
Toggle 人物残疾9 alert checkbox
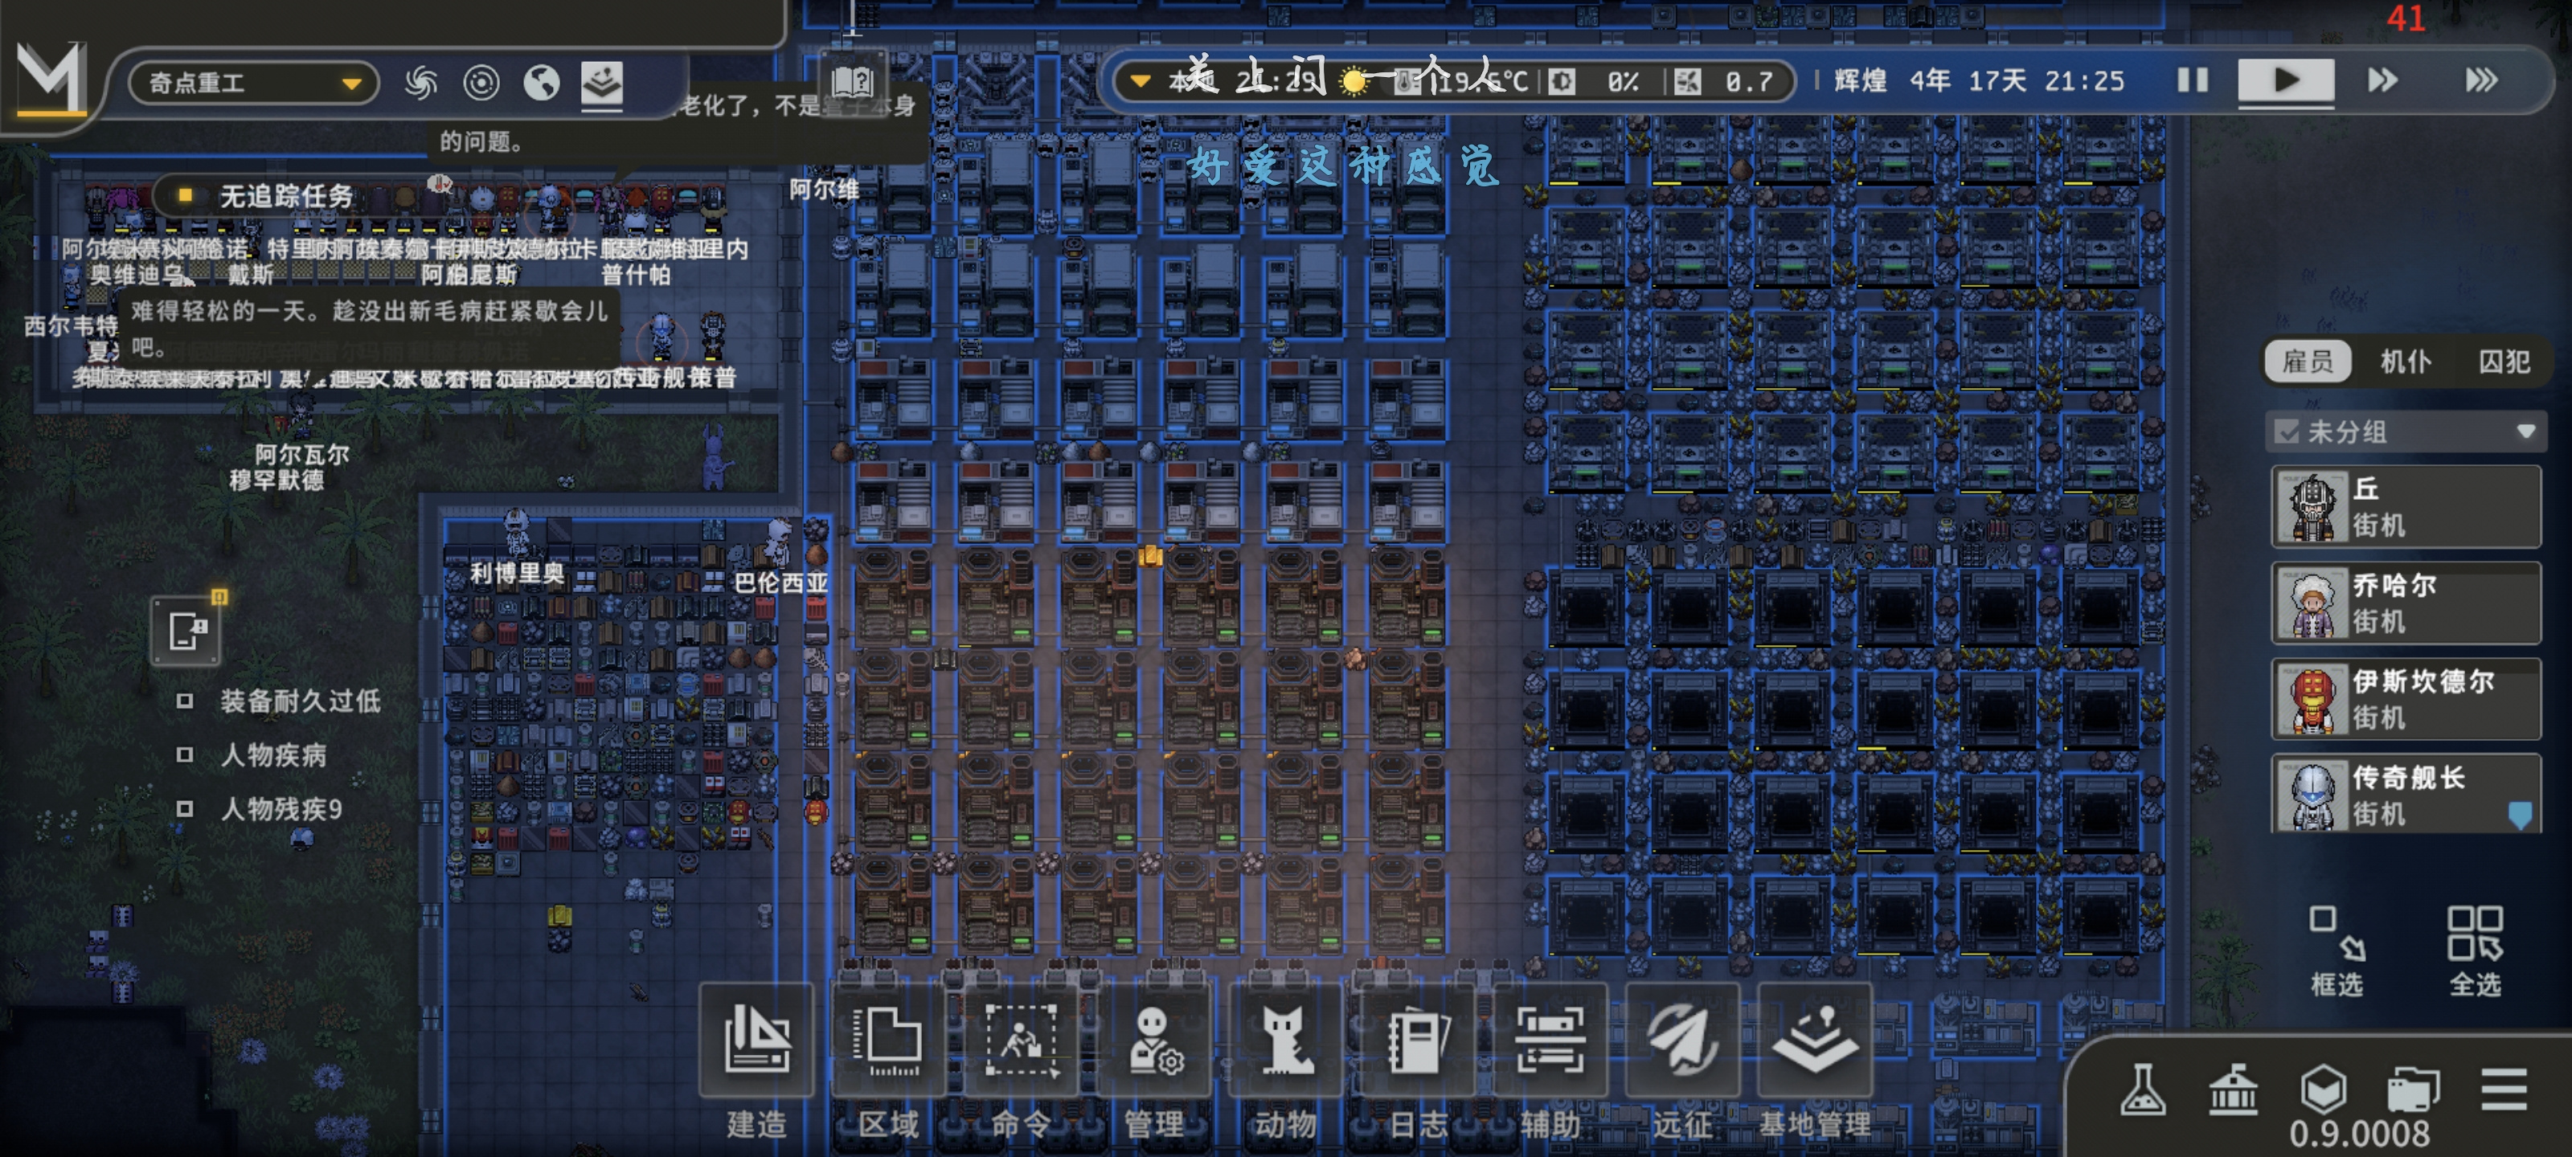tap(185, 808)
